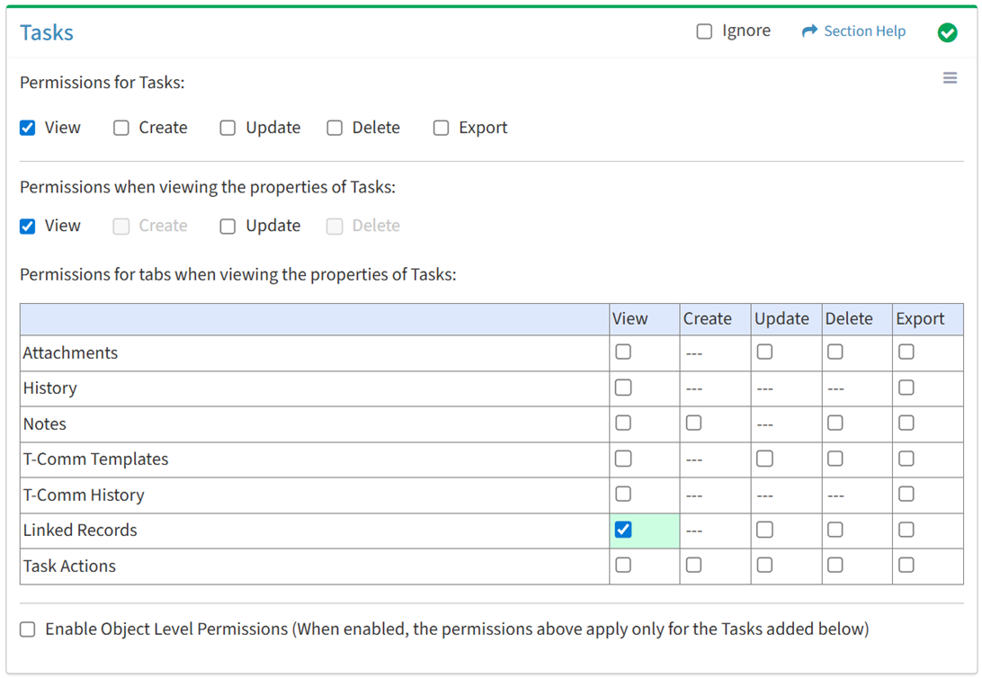
Task: Enable Update for T-Comm Templates
Action: click(x=764, y=459)
